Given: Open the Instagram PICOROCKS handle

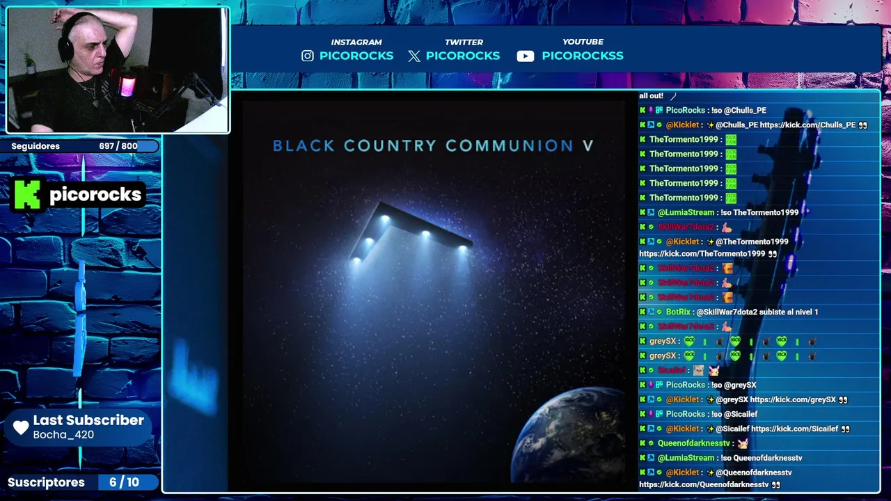Looking at the screenshot, I should (x=356, y=56).
